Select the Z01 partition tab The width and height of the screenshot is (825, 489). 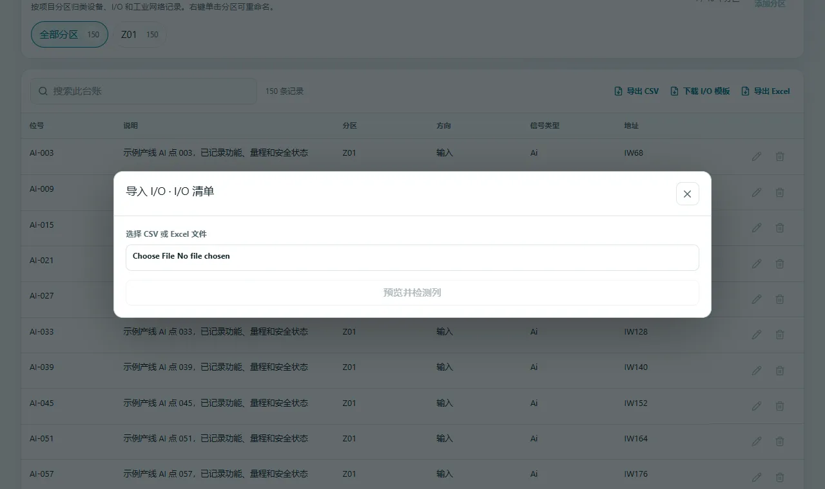click(139, 35)
